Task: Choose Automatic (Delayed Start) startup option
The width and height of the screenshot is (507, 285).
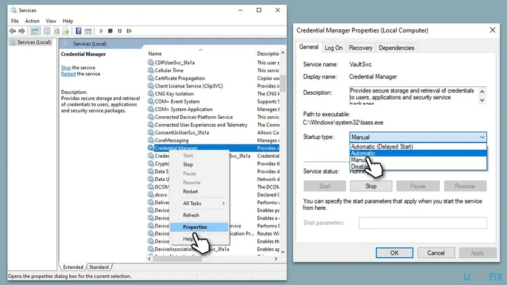Action: click(x=418, y=146)
